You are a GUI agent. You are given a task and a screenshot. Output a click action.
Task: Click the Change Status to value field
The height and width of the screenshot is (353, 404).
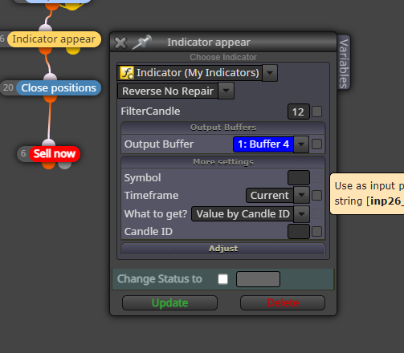pos(258,279)
